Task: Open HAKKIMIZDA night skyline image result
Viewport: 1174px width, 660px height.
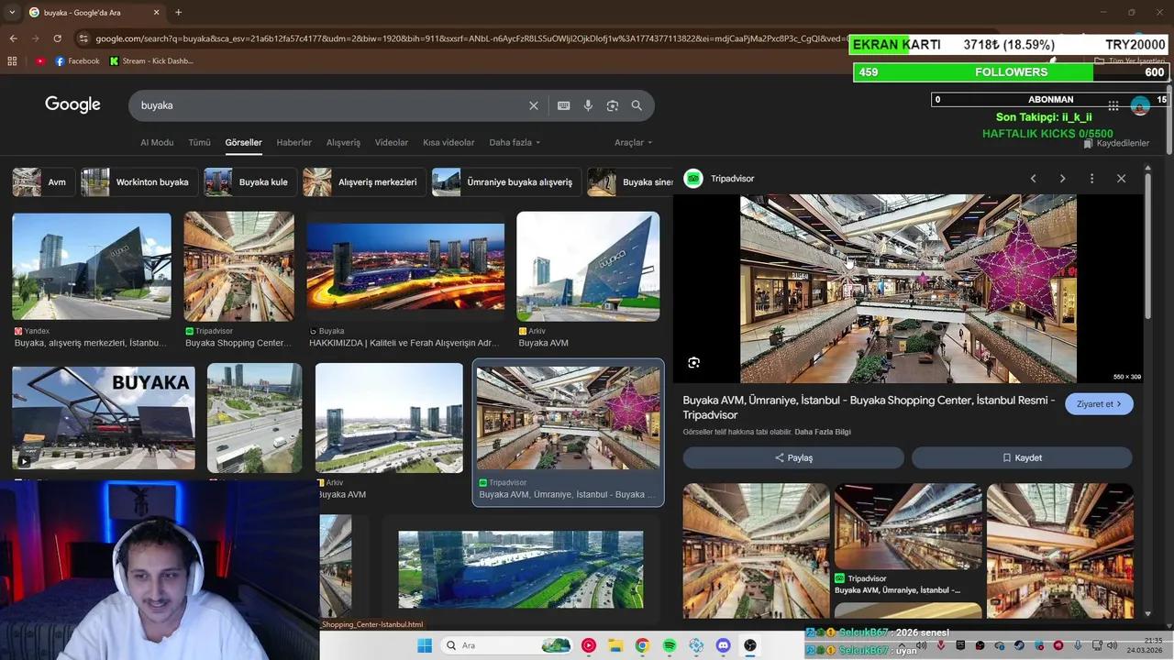Action: 405,267
